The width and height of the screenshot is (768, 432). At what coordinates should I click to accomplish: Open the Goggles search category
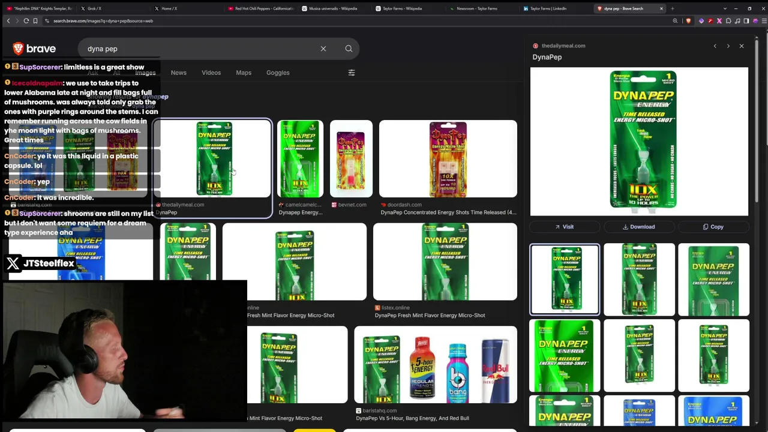pos(278,73)
